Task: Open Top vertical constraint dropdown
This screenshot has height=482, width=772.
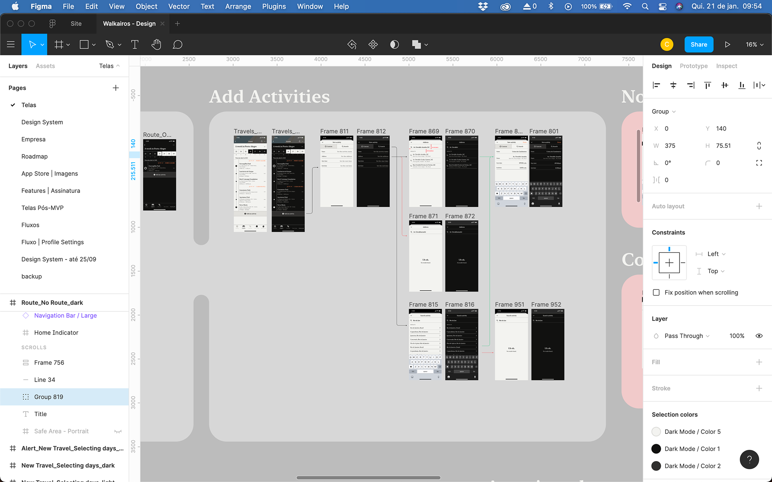Action: 716,271
